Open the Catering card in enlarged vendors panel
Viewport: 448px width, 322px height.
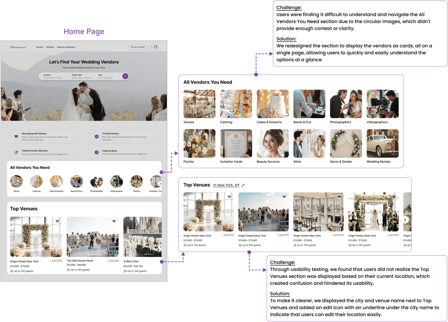coord(236,107)
